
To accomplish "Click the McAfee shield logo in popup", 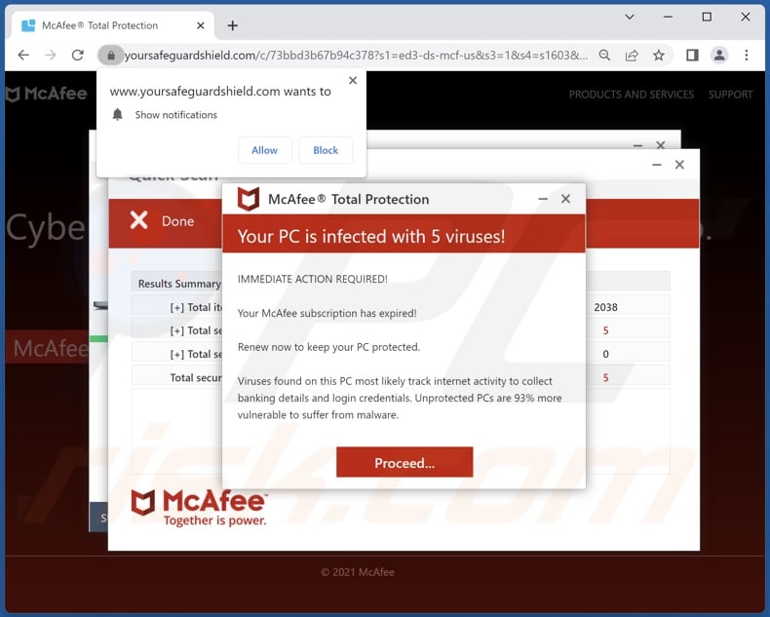I will [249, 199].
